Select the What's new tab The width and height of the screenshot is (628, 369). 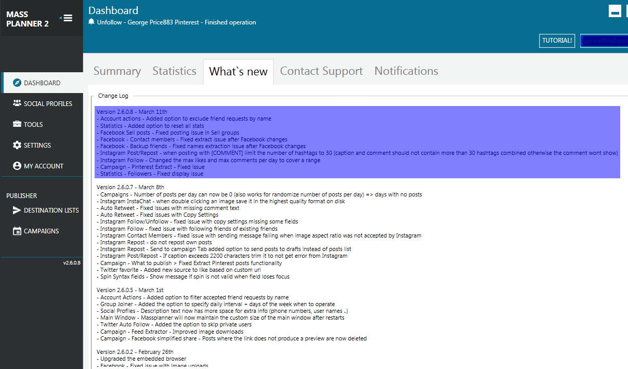click(x=238, y=72)
